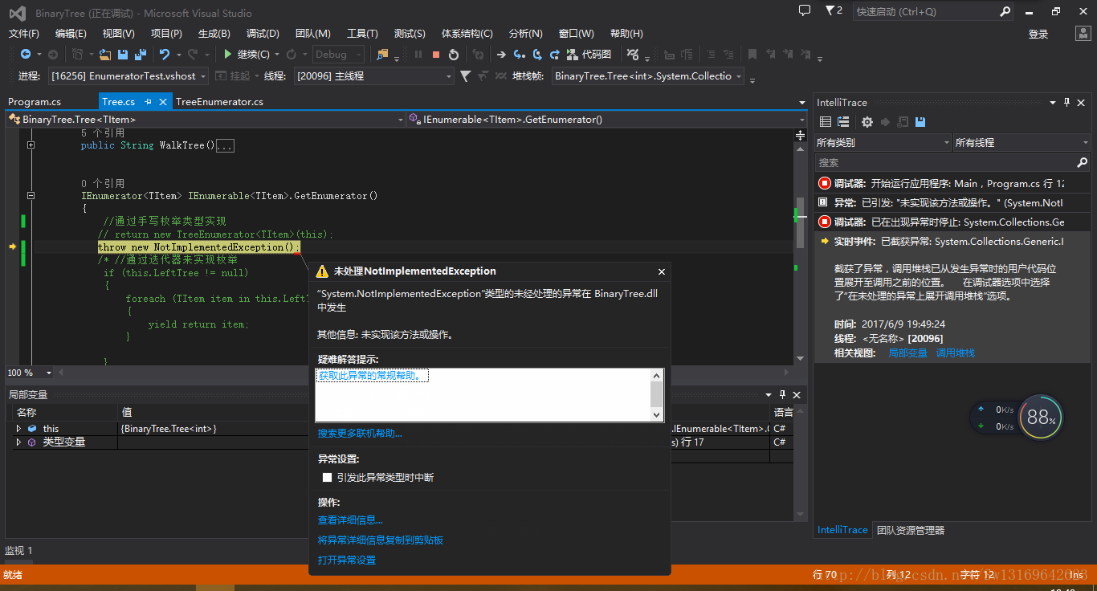Click the troubleshooting tips list scrollbar

pos(657,394)
